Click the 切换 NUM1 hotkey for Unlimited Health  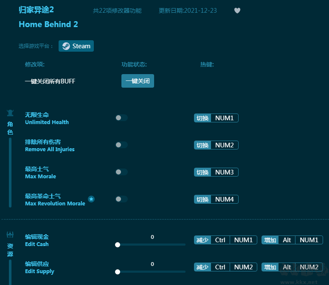click(x=216, y=118)
